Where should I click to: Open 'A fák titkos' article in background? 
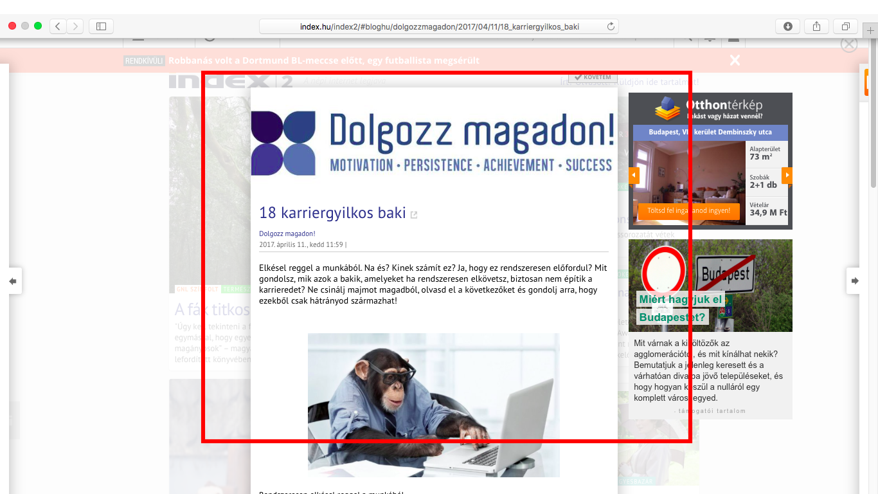click(212, 309)
